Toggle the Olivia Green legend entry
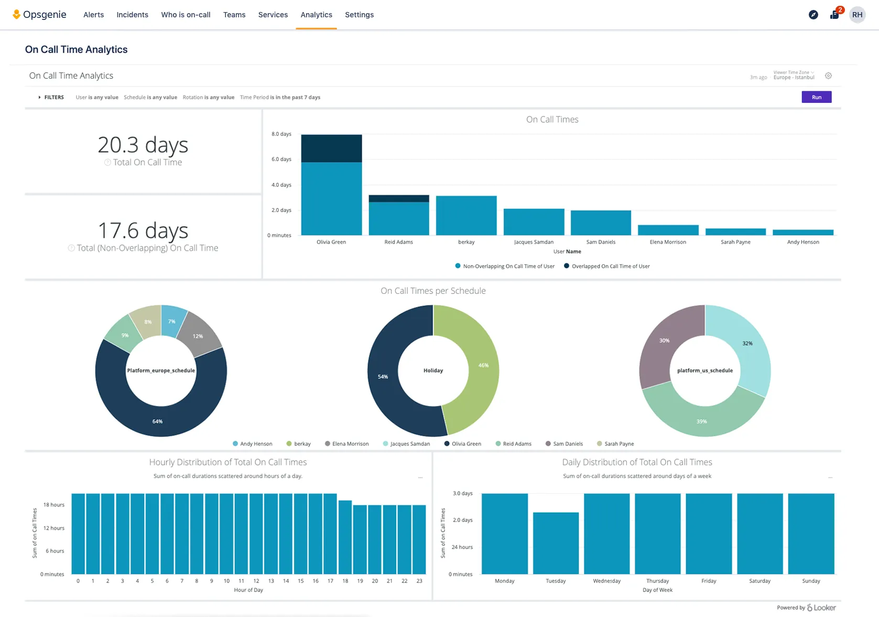879x617 pixels. coord(463,444)
